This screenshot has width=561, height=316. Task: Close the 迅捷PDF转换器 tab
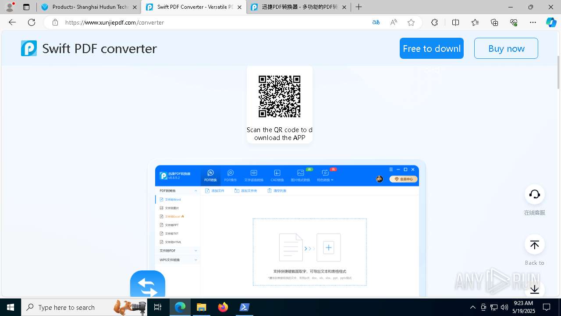click(344, 7)
